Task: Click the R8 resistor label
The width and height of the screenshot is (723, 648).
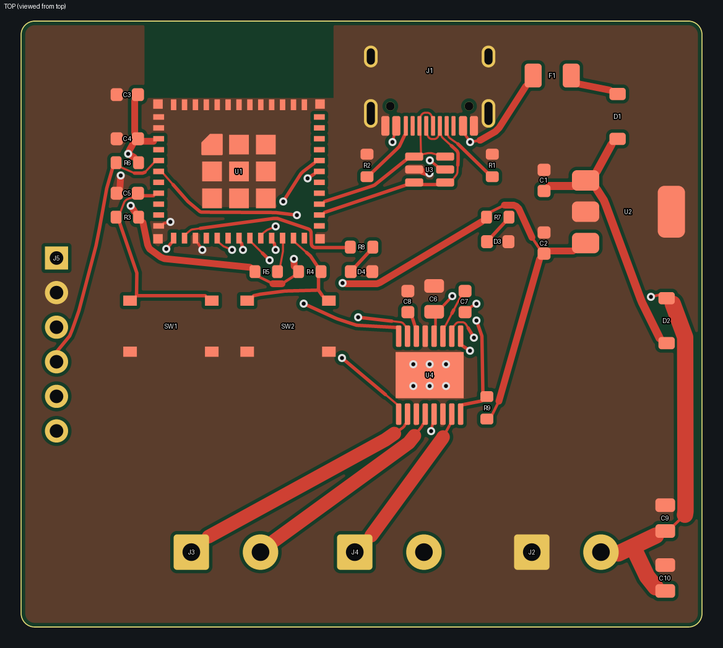Action: (361, 247)
